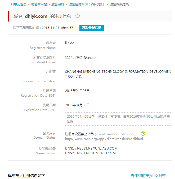175x179 pixels.
Task: Go to 阿里云首页 in the breadcrumb
Action: point(19,5)
